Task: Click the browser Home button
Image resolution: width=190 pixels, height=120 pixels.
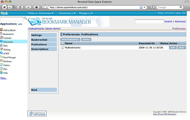Action: [x=37, y=7]
